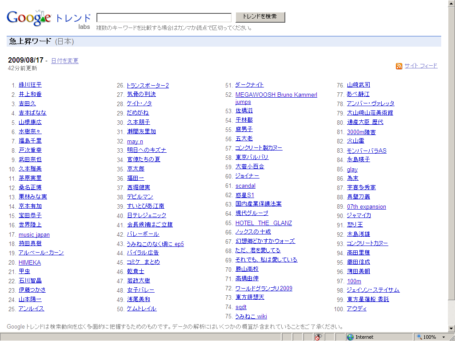Click the Internet zone globe icon
455x341 pixels.
[x=351, y=337]
